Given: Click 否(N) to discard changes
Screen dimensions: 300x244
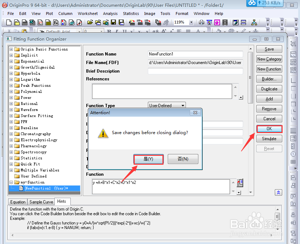Looking at the screenshot, I should (183, 159).
